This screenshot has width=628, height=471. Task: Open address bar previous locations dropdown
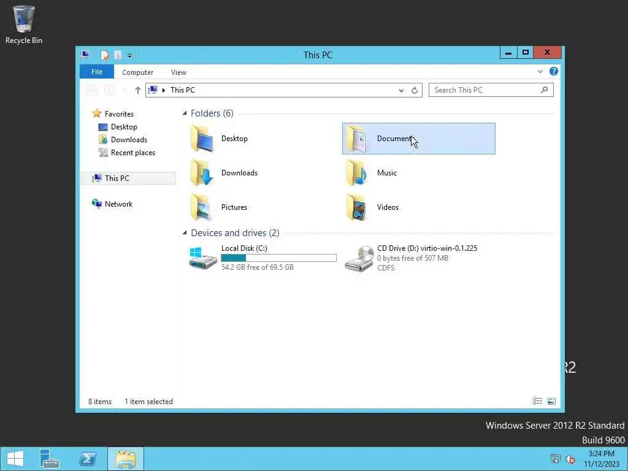point(401,90)
